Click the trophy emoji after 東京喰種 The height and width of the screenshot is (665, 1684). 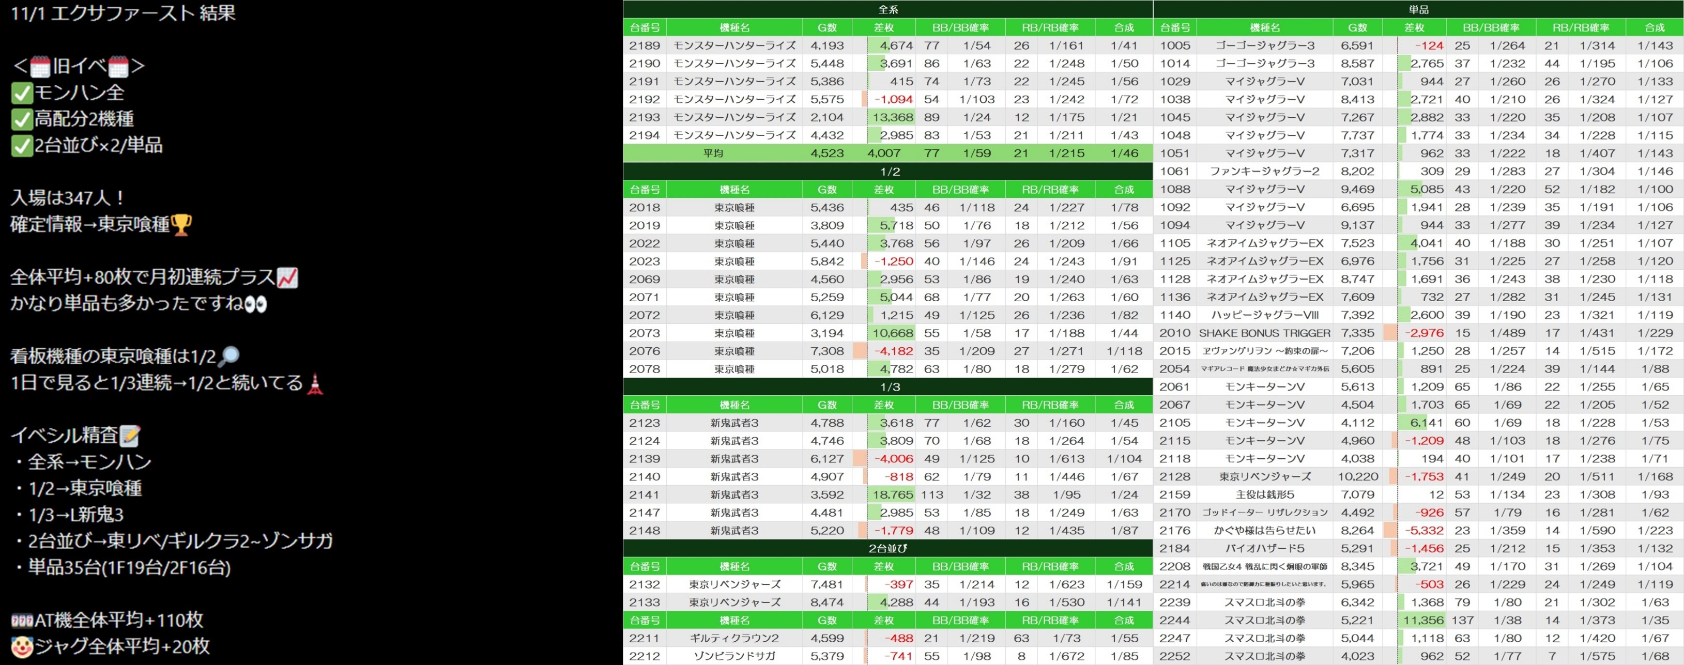(x=181, y=225)
